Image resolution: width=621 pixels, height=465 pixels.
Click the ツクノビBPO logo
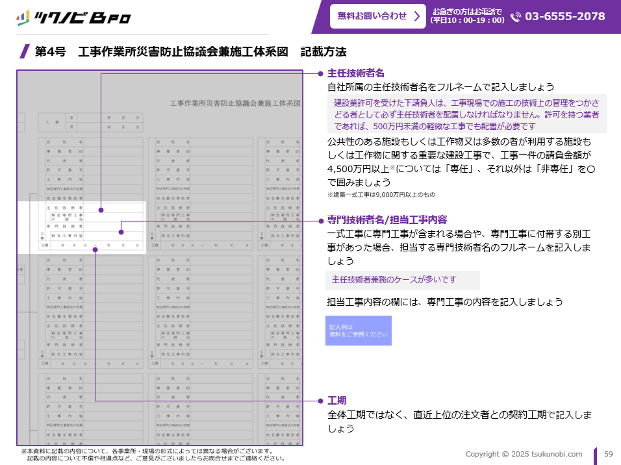[73, 18]
